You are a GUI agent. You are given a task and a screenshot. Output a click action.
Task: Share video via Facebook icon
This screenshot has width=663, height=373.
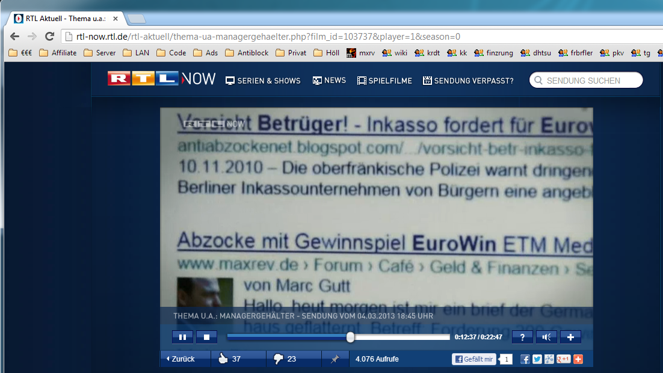(x=525, y=359)
